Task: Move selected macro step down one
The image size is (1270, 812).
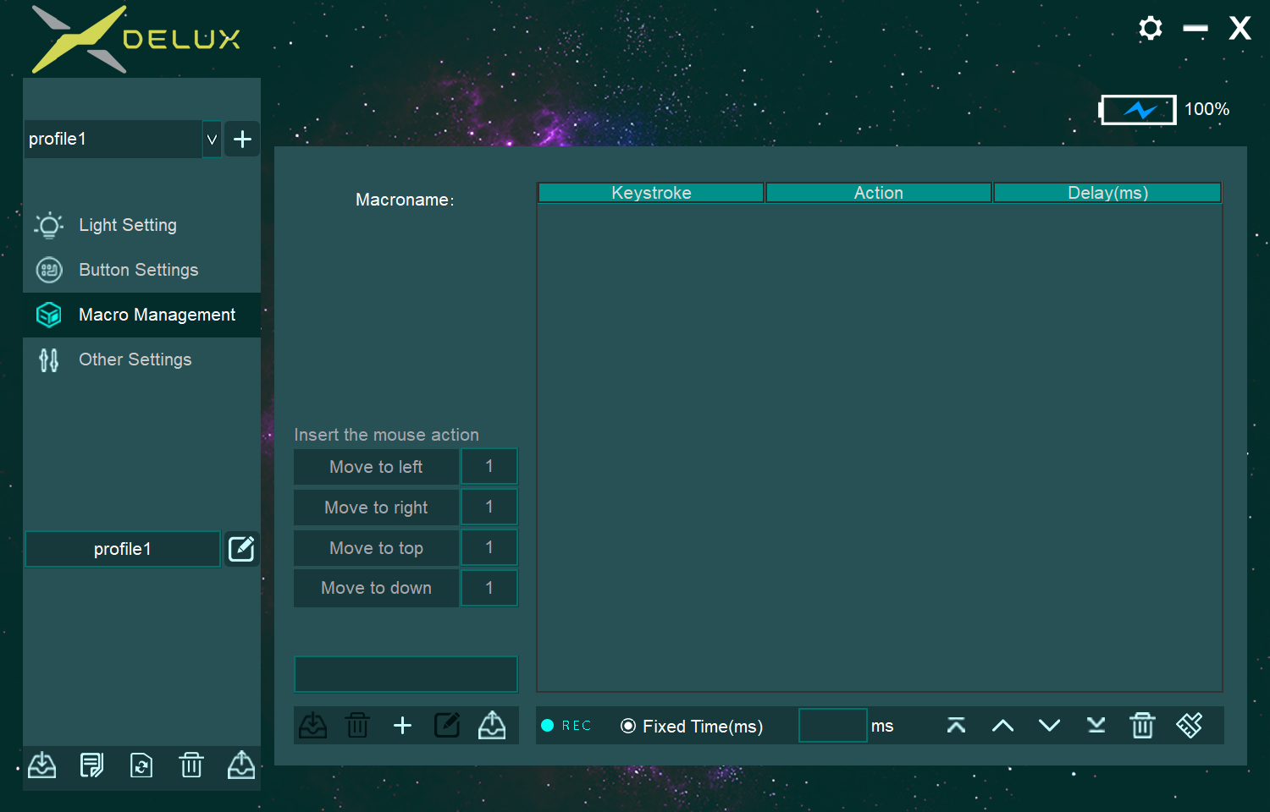Action: click(x=1049, y=726)
